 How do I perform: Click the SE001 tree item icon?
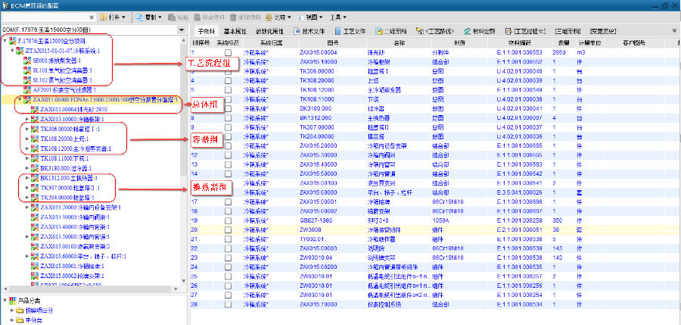point(26,60)
